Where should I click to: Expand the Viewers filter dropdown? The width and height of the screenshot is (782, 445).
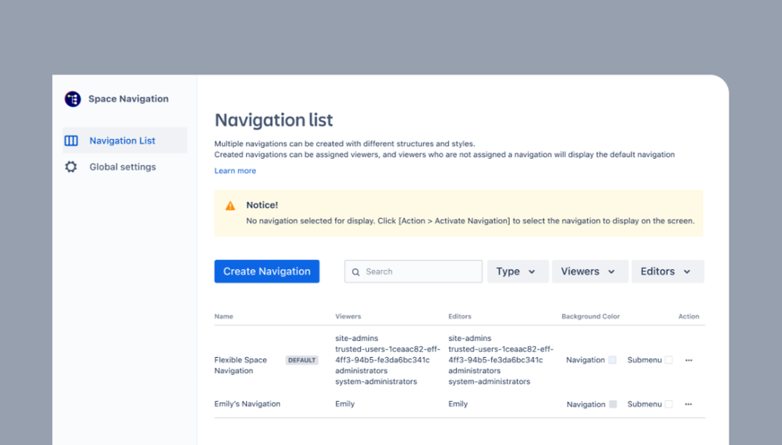(x=590, y=271)
